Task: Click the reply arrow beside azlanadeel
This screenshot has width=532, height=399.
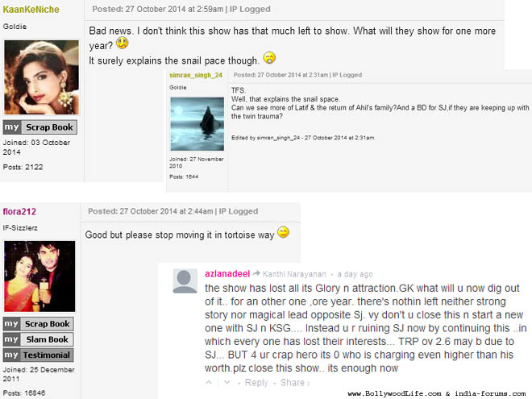Action: pyautogui.click(x=256, y=273)
